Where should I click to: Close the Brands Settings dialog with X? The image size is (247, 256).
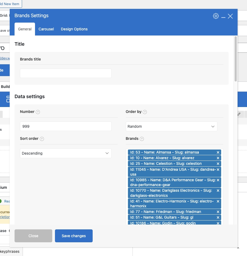point(230,16)
